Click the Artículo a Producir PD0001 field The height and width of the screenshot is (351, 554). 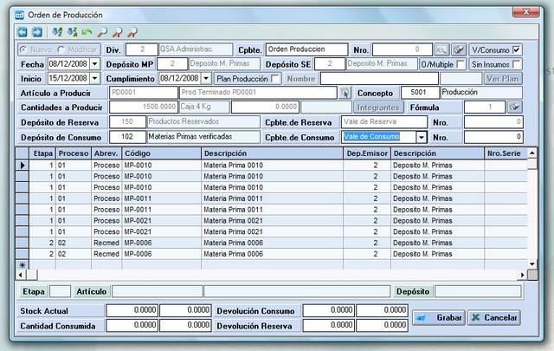[144, 93]
